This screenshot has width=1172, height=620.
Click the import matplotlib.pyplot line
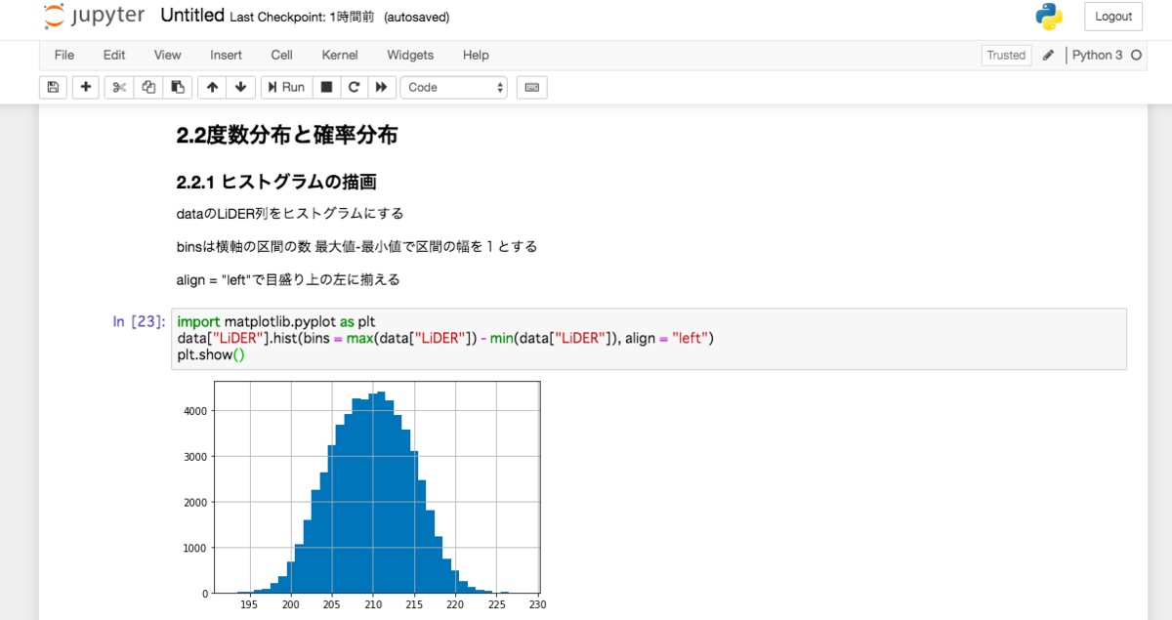click(x=276, y=321)
